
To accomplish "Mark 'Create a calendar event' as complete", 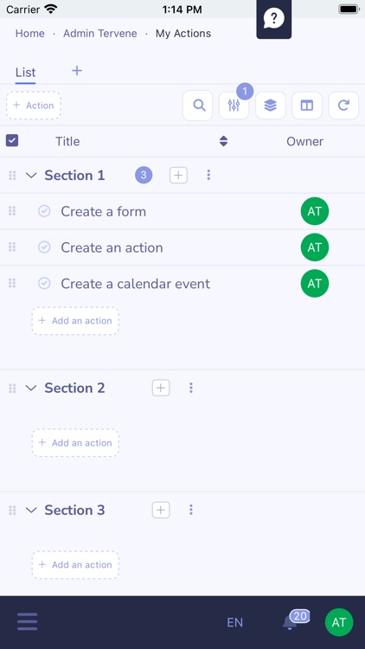I will pos(44,283).
